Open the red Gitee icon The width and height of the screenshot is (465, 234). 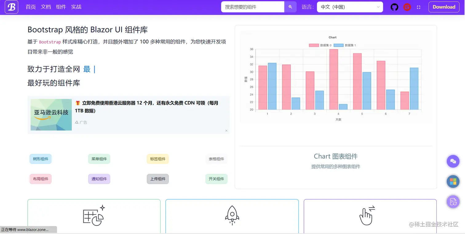tap(407, 7)
